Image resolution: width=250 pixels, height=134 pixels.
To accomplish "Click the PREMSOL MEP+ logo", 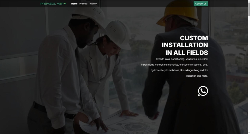I will [53, 4].
